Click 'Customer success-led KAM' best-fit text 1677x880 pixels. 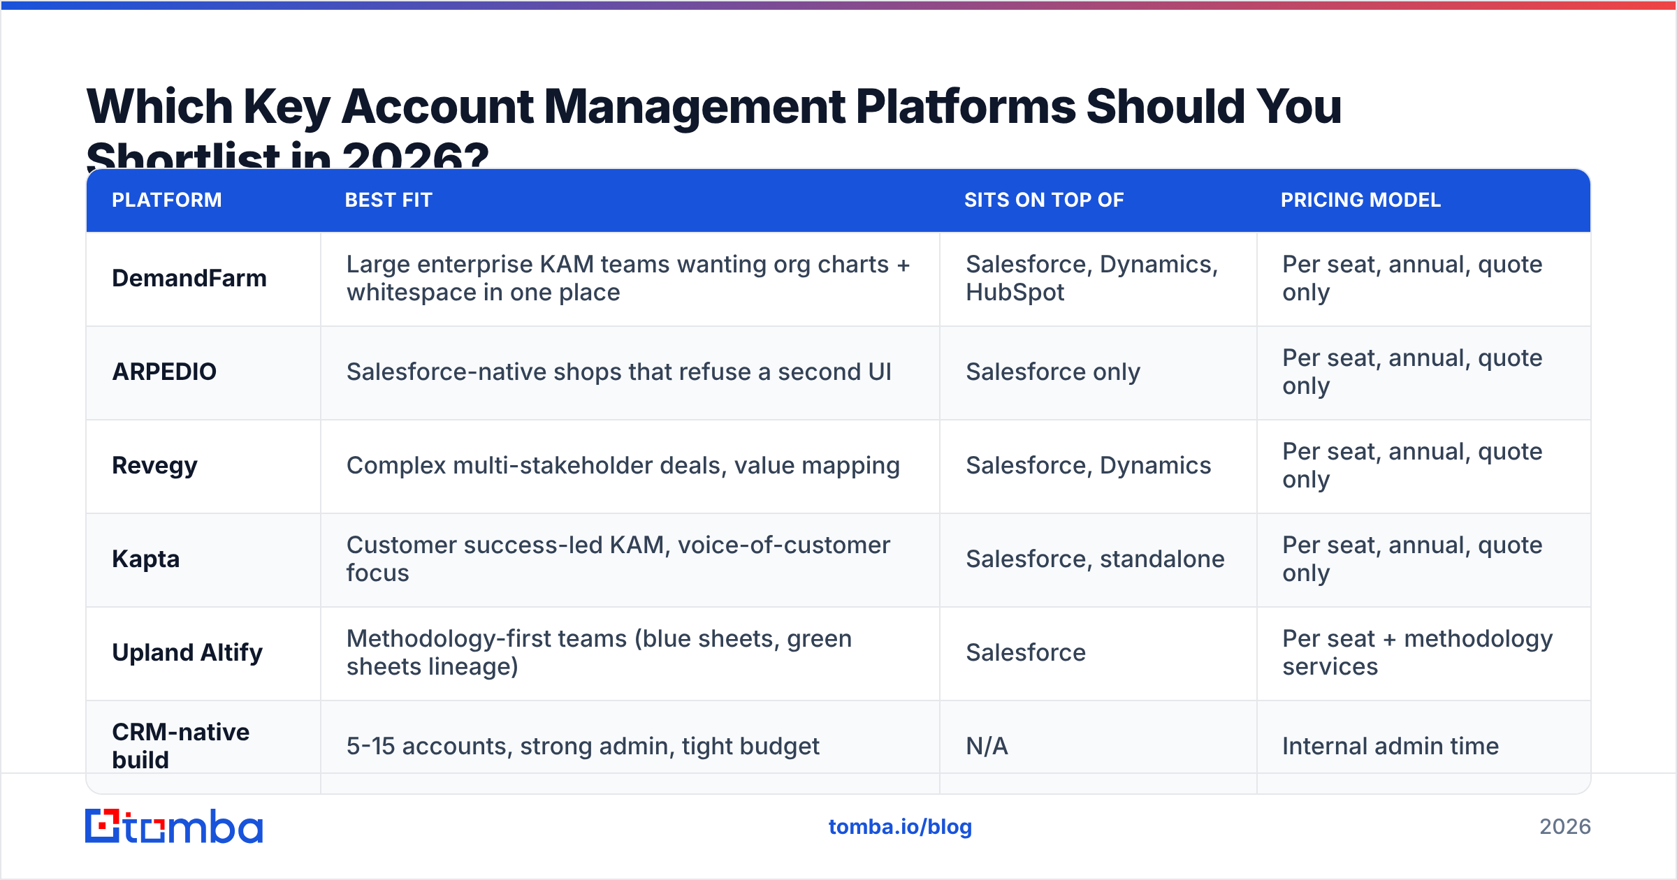coord(618,559)
